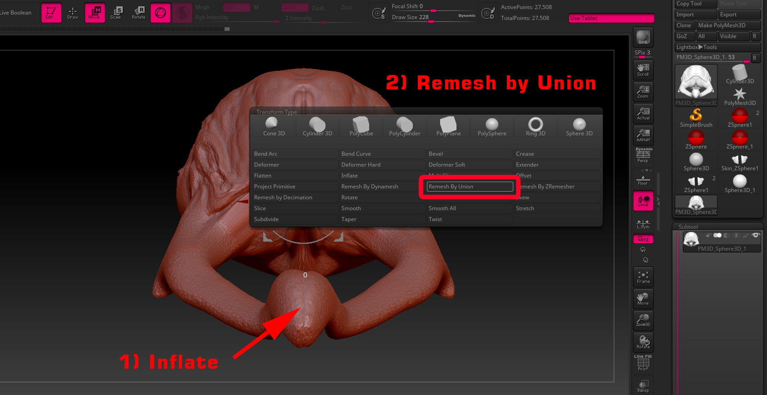Click the right-shelf Rotate view icon
The image size is (767, 395).
click(x=643, y=342)
